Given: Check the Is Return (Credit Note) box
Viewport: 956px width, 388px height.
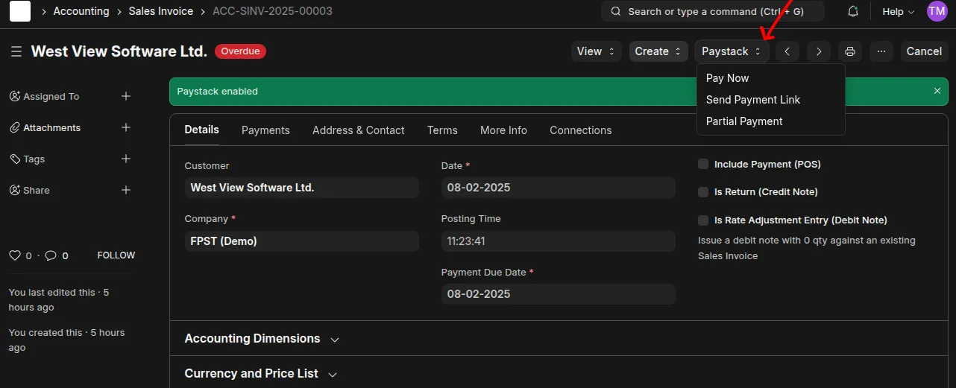Looking at the screenshot, I should [703, 192].
